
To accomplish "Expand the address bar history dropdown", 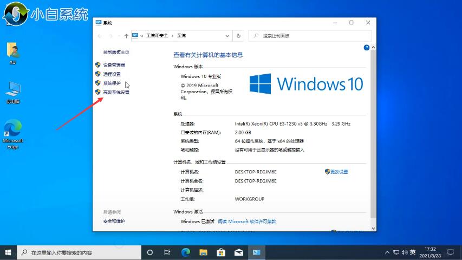I will click(227, 36).
